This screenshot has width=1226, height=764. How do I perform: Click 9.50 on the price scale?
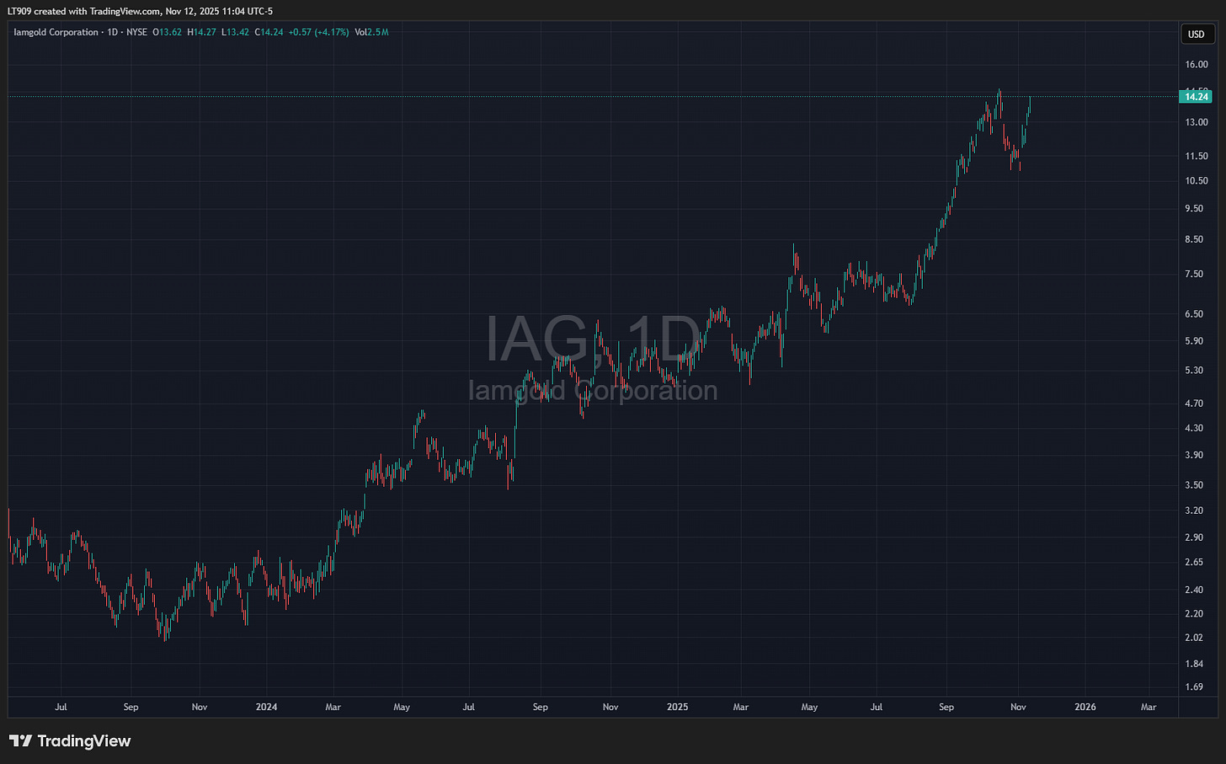(x=1196, y=208)
